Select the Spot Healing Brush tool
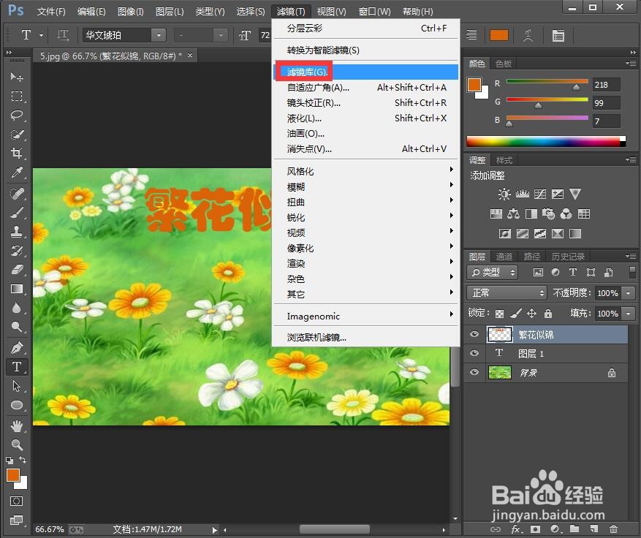 (16, 194)
